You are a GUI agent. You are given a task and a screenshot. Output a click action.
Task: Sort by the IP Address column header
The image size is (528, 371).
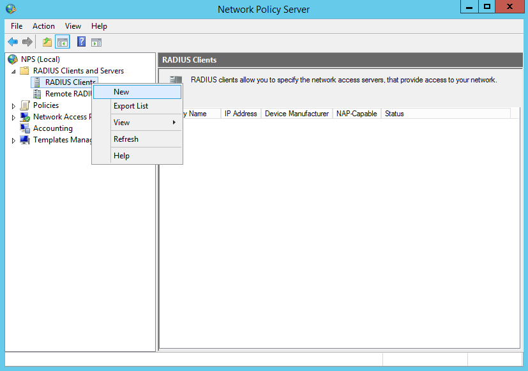click(x=241, y=114)
